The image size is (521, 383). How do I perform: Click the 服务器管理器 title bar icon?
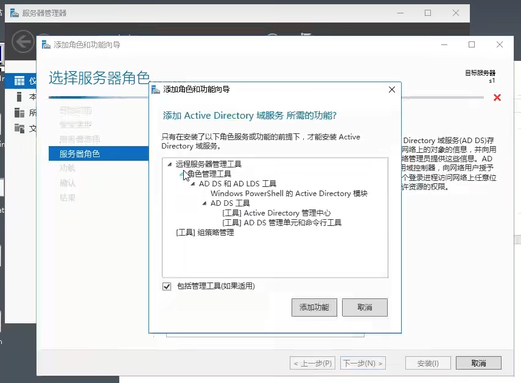[14, 13]
